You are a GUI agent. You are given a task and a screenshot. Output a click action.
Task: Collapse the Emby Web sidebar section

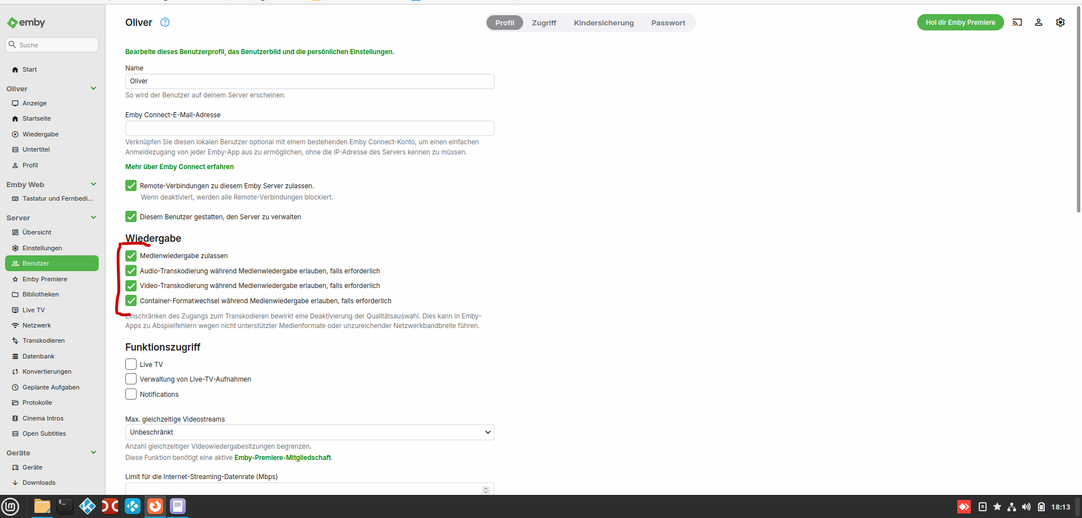pos(94,184)
